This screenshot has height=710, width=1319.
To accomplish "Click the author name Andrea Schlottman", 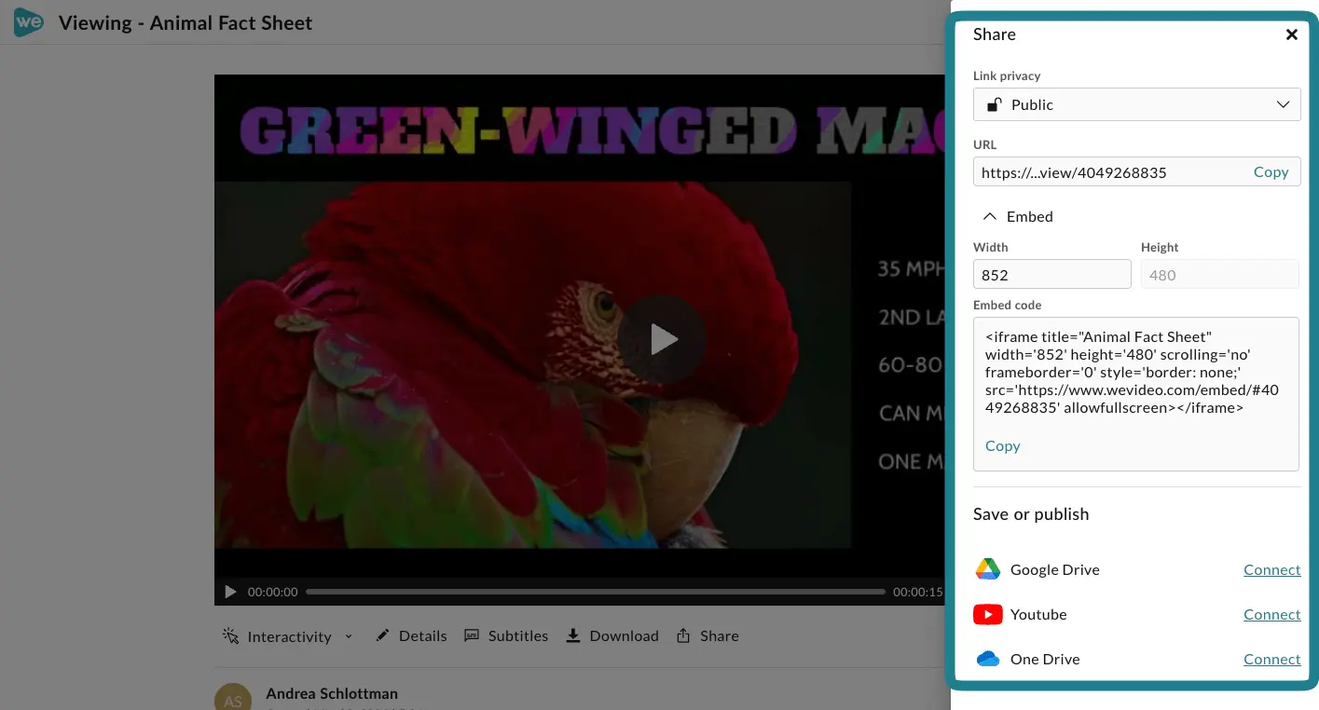I will (x=332, y=693).
